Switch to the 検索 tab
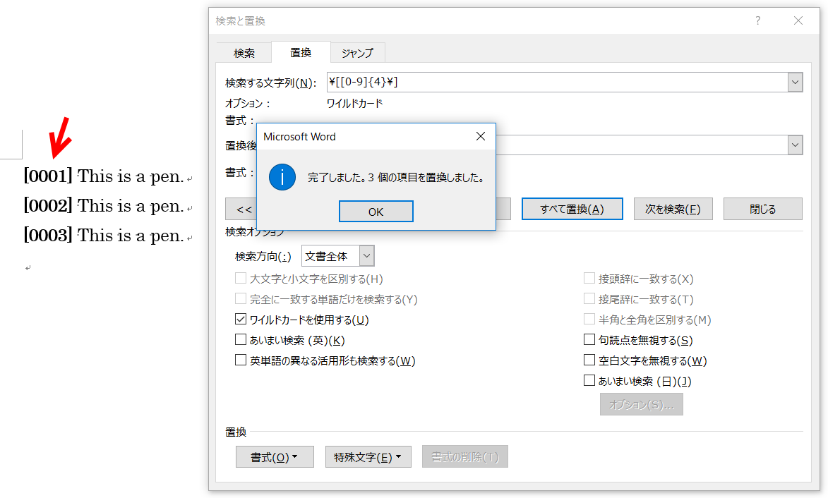Image resolution: width=828 pixels, height=498 pixels. point(244,53)
